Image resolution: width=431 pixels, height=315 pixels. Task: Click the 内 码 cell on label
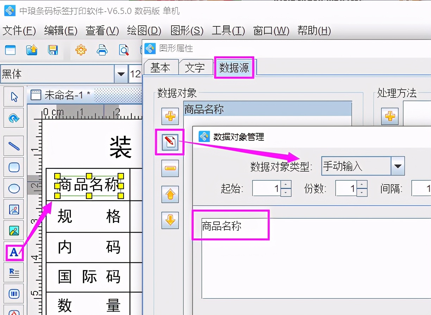(x=88, y=247)
